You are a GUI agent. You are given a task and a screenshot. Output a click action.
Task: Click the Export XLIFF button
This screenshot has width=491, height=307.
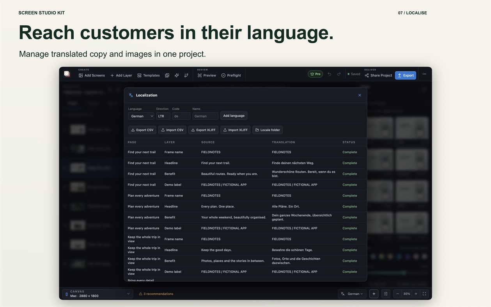pos(203,130)
